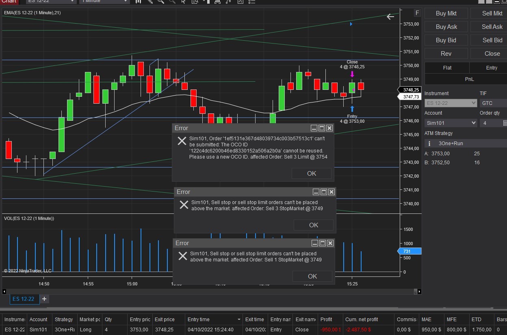The width and height of the screenshot is (507, 335).
Task: Minimize the Sell 3 StopMarket error dialog
Action: point(316,192)
